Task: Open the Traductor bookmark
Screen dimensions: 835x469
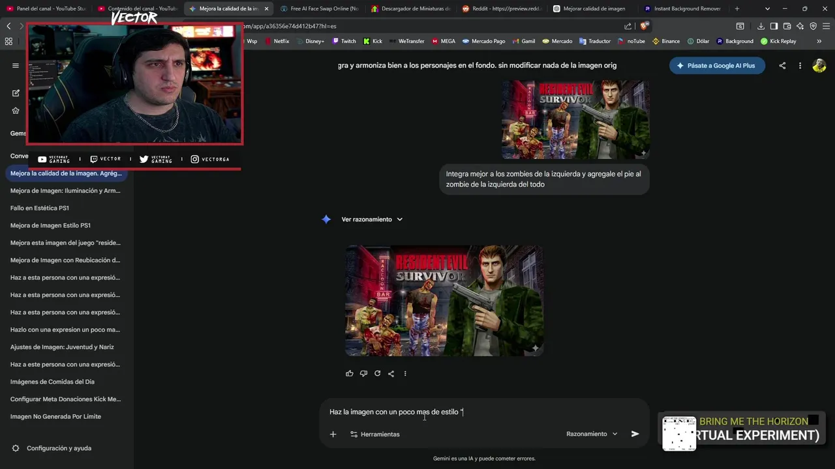Action: pyautogui.click(x=594, y=41)
